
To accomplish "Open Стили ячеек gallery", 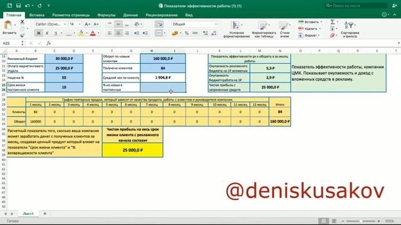I will pos(284,29).
